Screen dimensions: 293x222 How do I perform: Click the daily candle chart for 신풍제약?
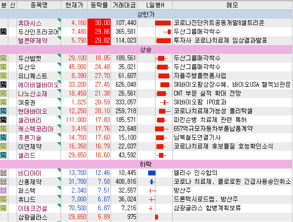point(152,182)
